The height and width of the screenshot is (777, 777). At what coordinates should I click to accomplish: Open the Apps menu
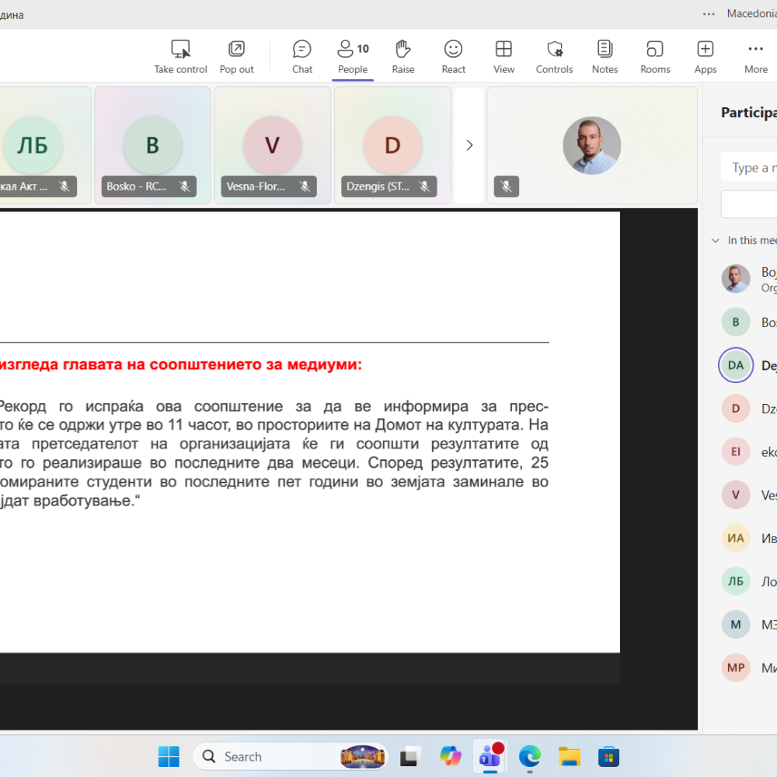coord(705,57)
